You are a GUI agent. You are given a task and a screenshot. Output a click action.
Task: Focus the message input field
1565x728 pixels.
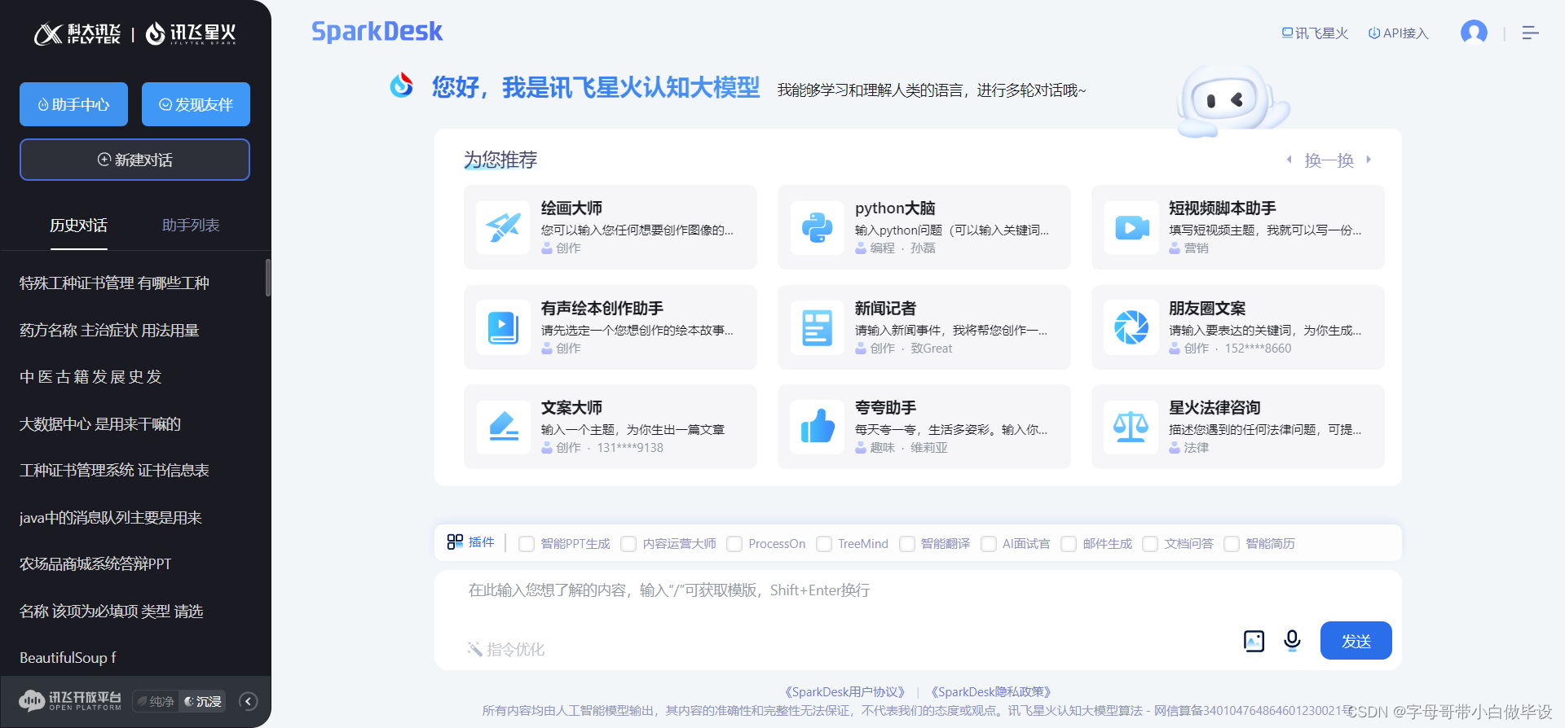point(917,590)
